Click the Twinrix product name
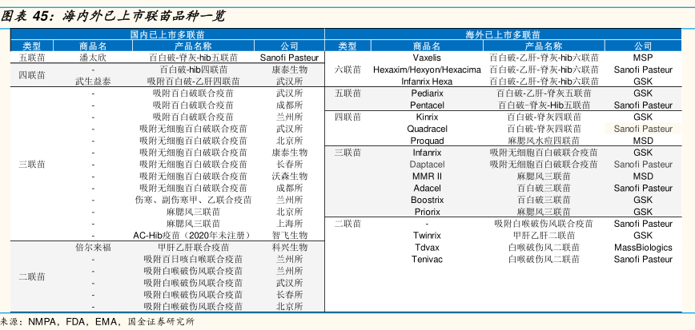 point(427,236)
